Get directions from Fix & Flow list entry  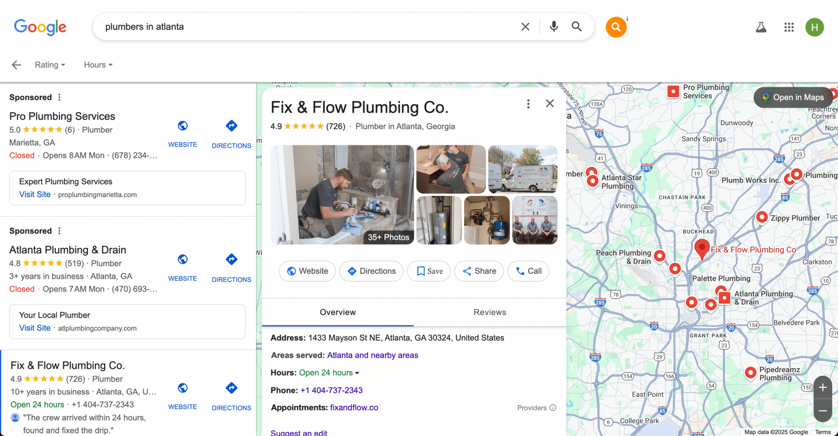tap(231, 388)
